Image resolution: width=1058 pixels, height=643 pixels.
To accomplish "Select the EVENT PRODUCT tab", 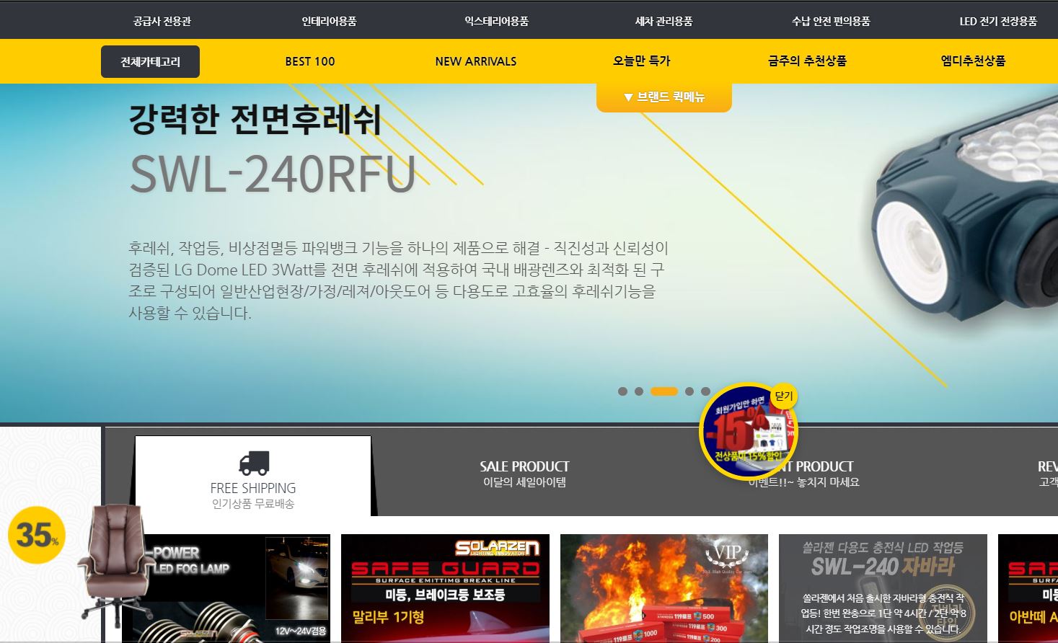I will (x=803, y=474).
